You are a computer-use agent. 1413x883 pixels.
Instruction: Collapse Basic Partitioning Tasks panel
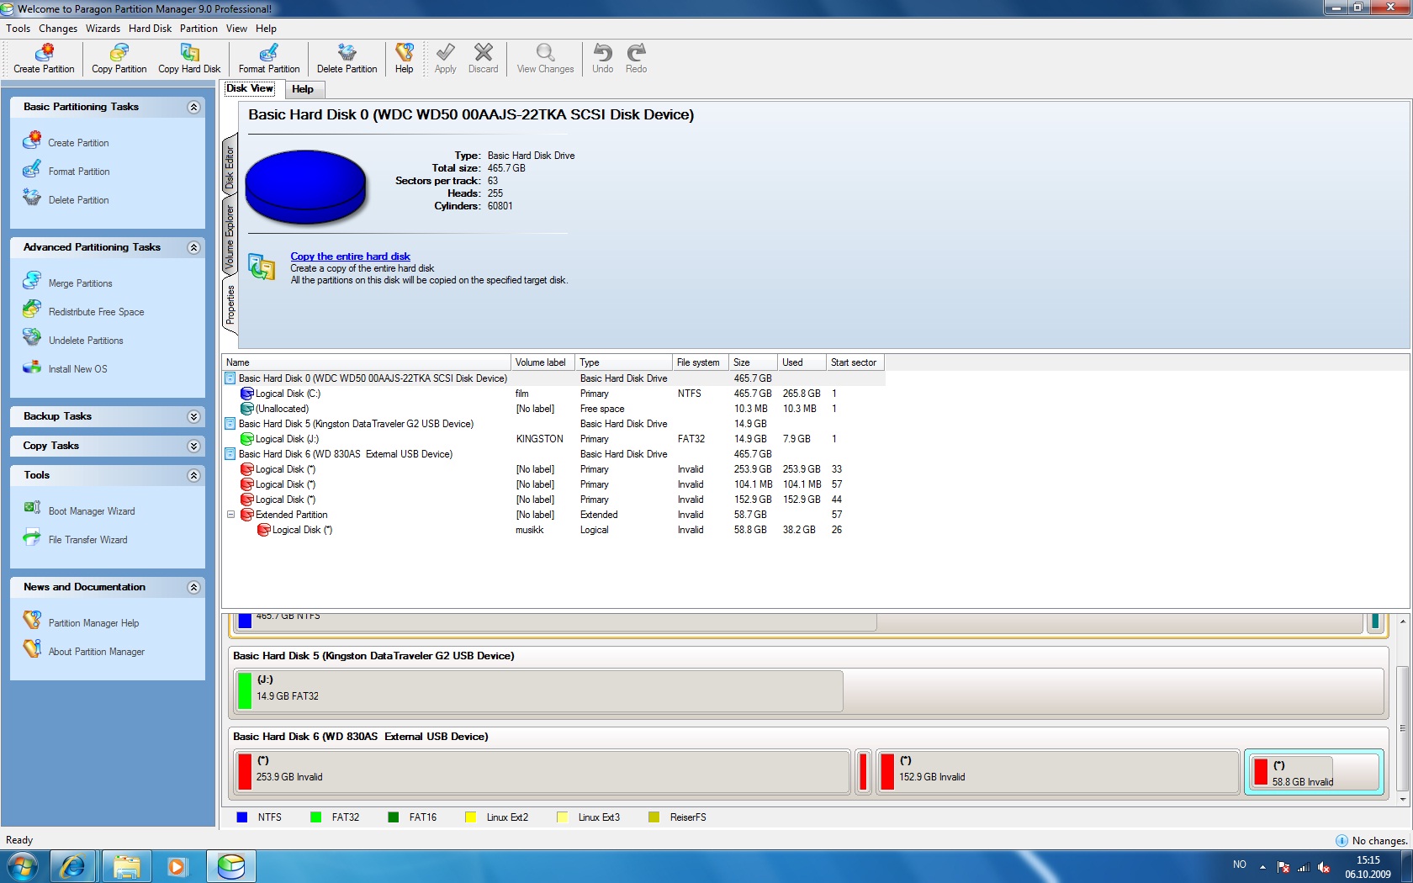[193, 107]
